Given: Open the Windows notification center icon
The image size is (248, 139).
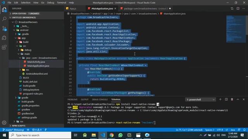Looking at the screenshot, I should pyautogui.click(x=242, y=135).
